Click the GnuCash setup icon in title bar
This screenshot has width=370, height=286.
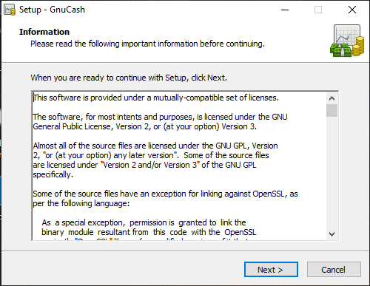(10, 10)
